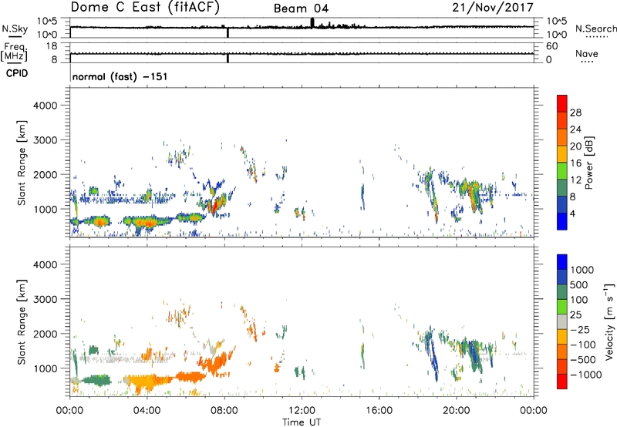Click the "18" tick on the frequency axis
The width and height of the screenshot is (617, 427).
pos(52,46)
